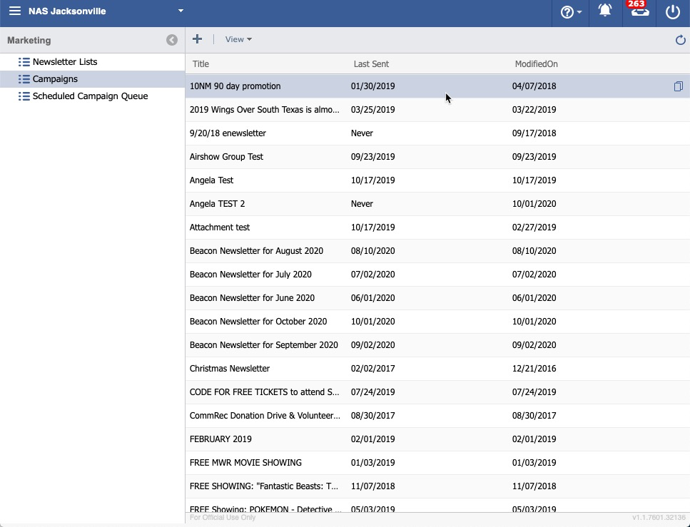Select the Airshow Group Test campaign

point(226,157)
